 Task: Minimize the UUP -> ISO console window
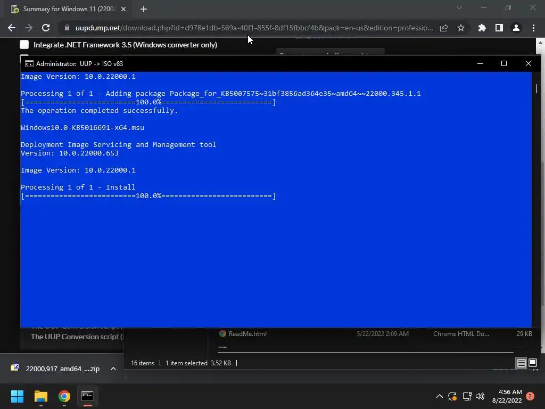pos(480,63)
